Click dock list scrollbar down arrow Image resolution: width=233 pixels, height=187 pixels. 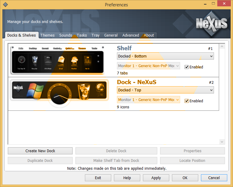coord(222,142)
